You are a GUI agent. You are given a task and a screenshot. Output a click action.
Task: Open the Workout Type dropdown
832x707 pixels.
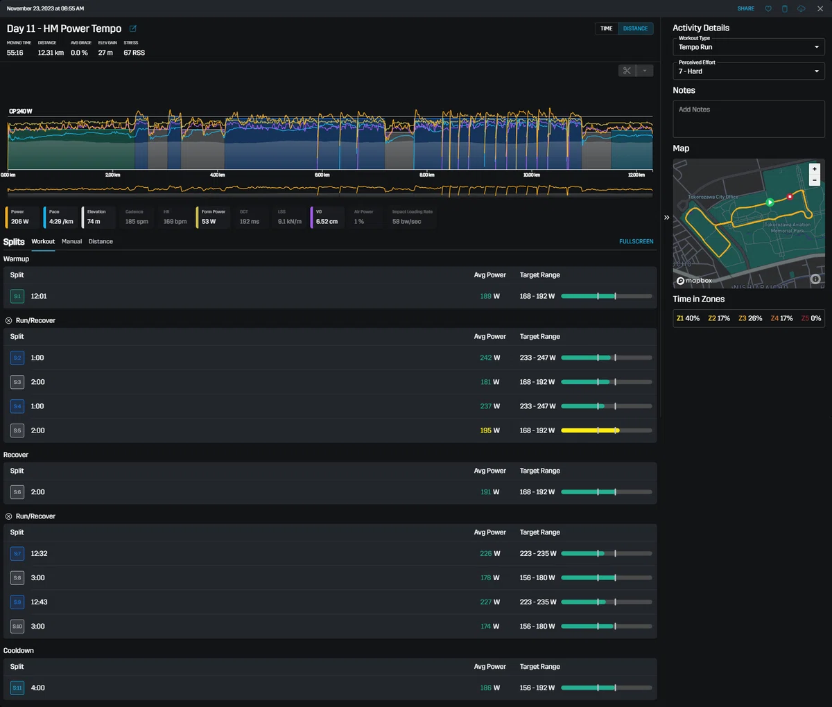coord(749,46)
